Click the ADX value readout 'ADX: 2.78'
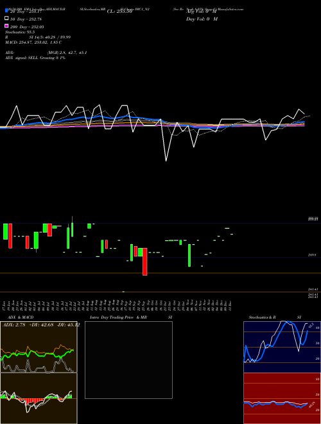321x424 pixels. click(13, 325)
